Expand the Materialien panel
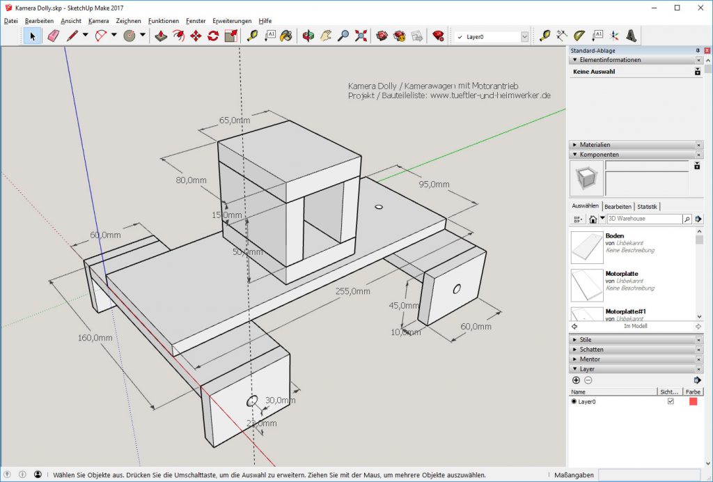713x482 pixels. (x=595, y=145)
